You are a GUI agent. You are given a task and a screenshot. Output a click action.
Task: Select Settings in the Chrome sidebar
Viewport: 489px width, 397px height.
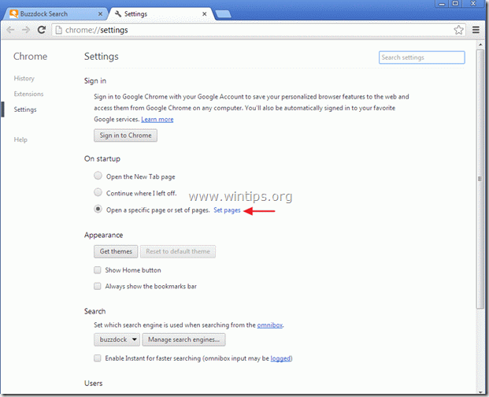tap(25, 109)
